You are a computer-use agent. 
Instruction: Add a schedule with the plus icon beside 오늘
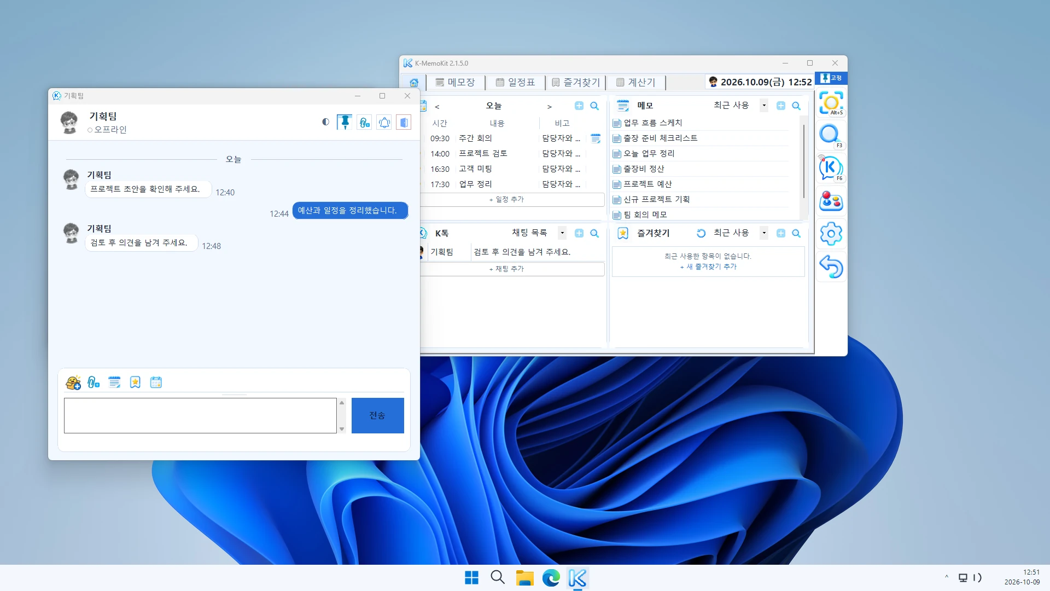pyautogui.click(x=579, y=106)
